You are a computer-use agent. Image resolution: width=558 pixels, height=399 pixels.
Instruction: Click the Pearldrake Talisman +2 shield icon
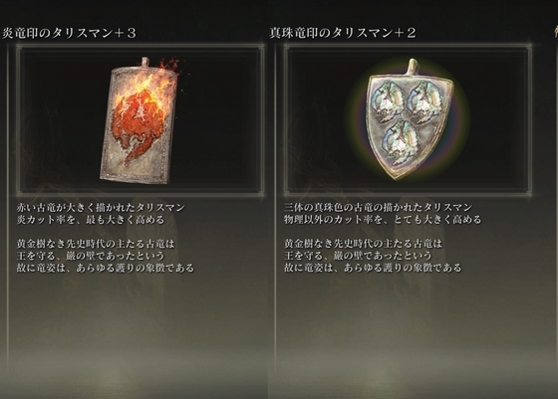point(410,119)
